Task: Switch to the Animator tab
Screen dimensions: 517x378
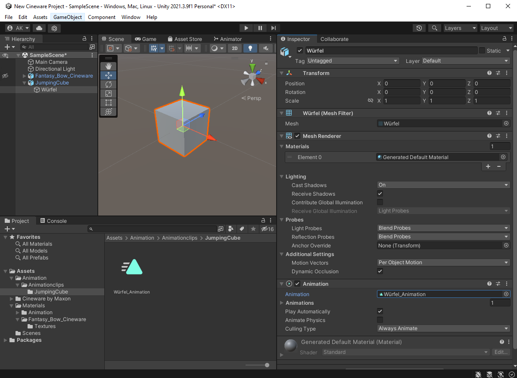Action: [x=227, y=39]
